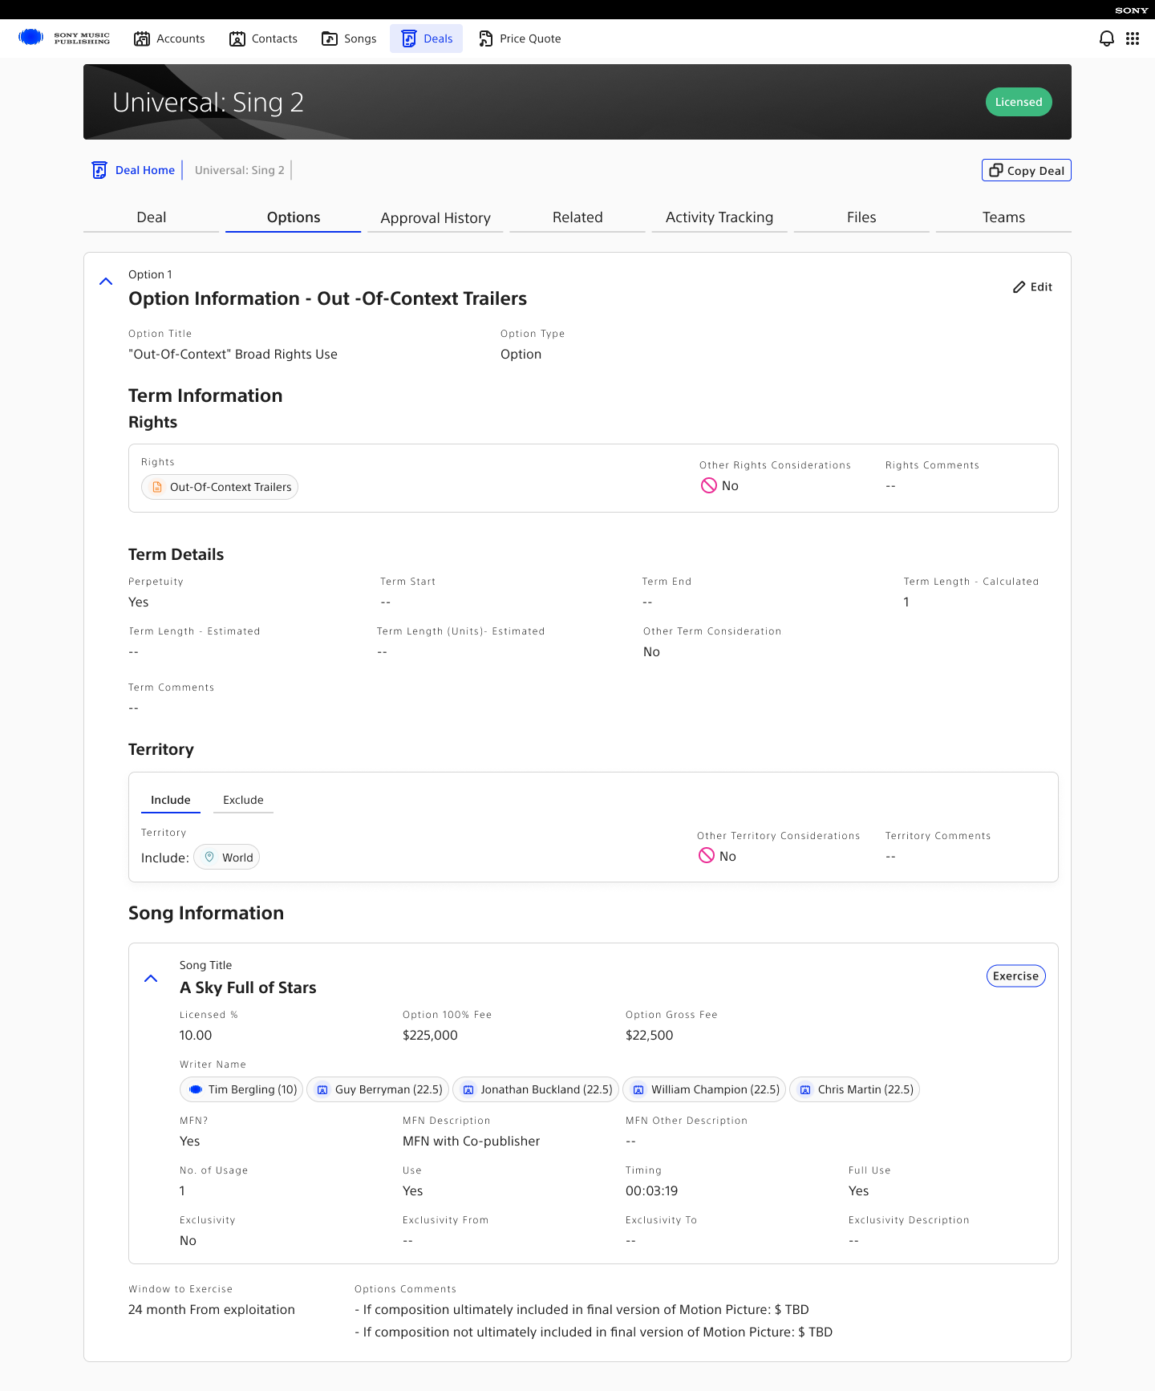Click the Universal: Sing 2 banner heading
This screenshot has height=1391, width=1155.
[x=208, y=102]
